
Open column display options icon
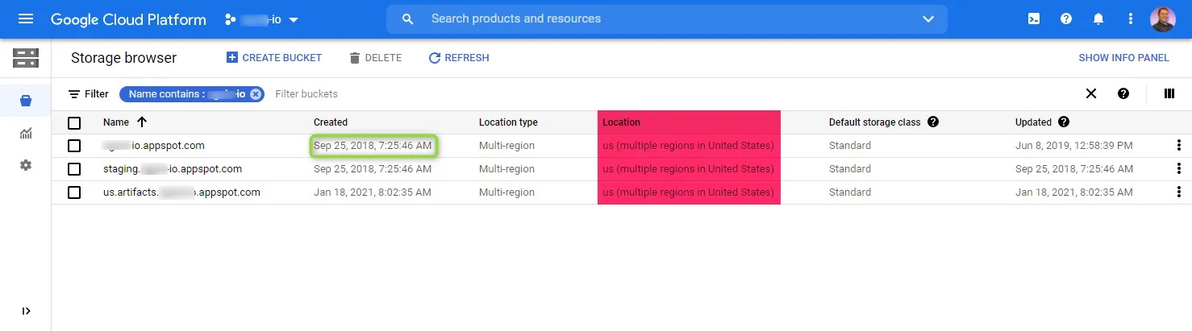[x=1169, y=93]
